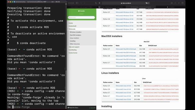Click the docs.conda.io address bar
Screen dimensions: 195x110
[126, 3]
